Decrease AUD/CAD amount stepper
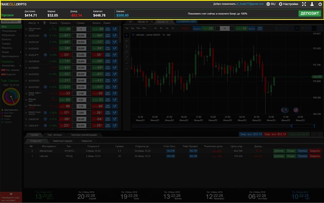The width and height of the screenshot is (324, 203). 74,36
